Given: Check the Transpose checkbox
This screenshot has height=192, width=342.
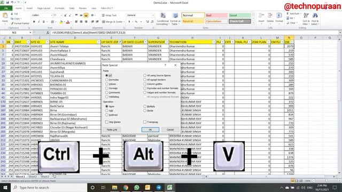Looking at the screenshot, I should 145,122.
